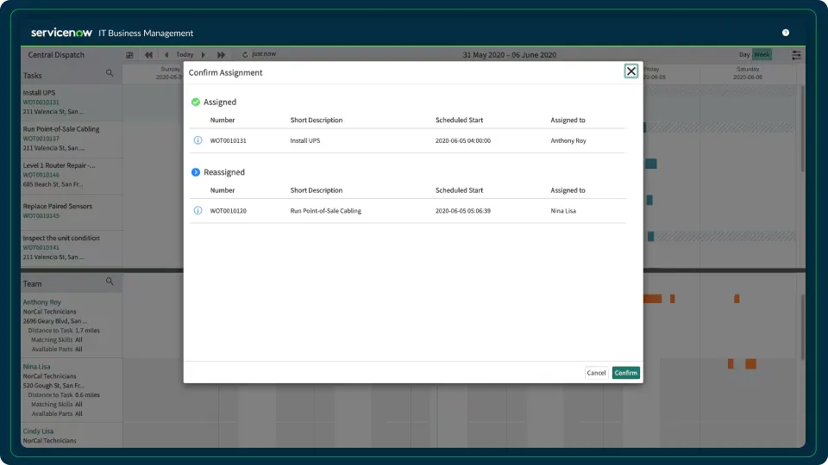Click teal task block on Router Repair row

(x=651, y=164)
